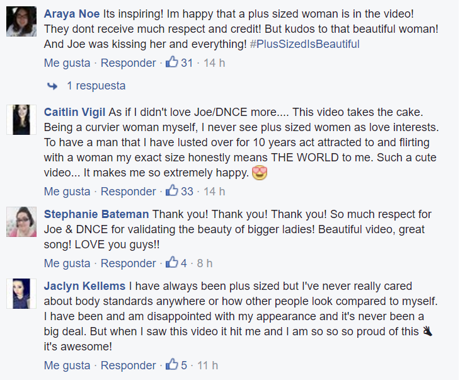Click Responder under Caitlin Vigil's comment
Screen dimensions: 460x380
[x=129, y=191]
